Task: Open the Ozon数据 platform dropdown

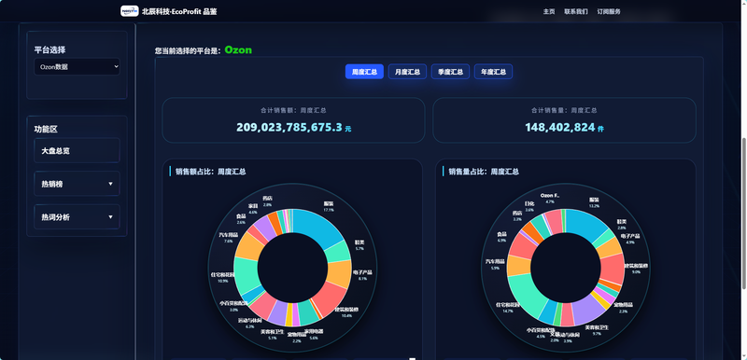Action: pyautogui.click(x=77, y=66)
